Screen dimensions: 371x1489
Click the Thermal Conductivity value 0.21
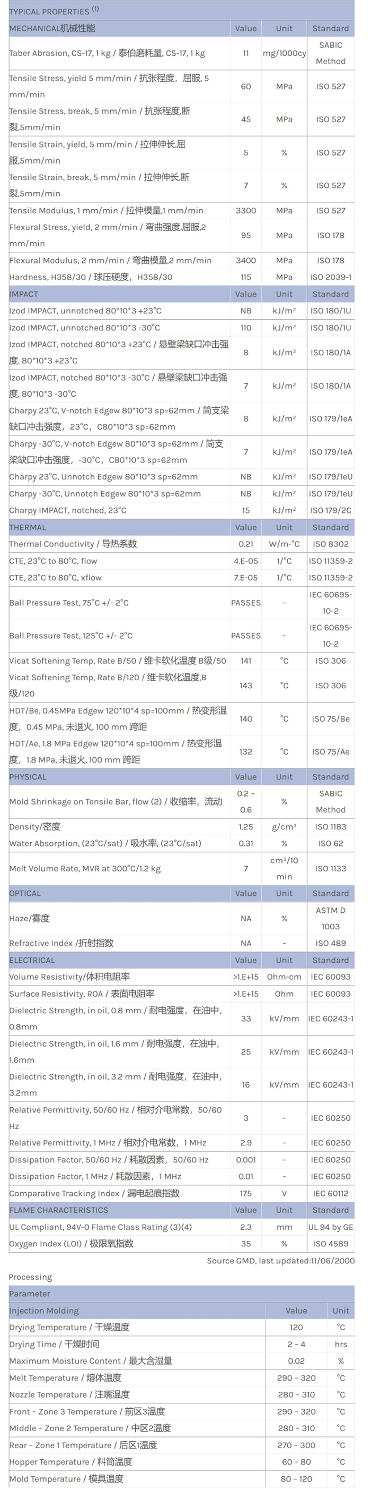(x=246, y=544)
